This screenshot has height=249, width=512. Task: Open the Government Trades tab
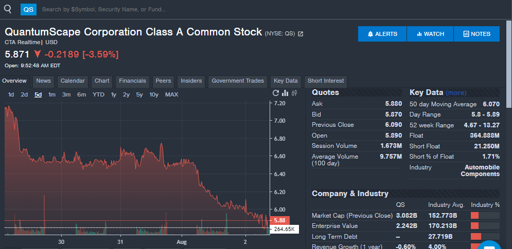238,81
